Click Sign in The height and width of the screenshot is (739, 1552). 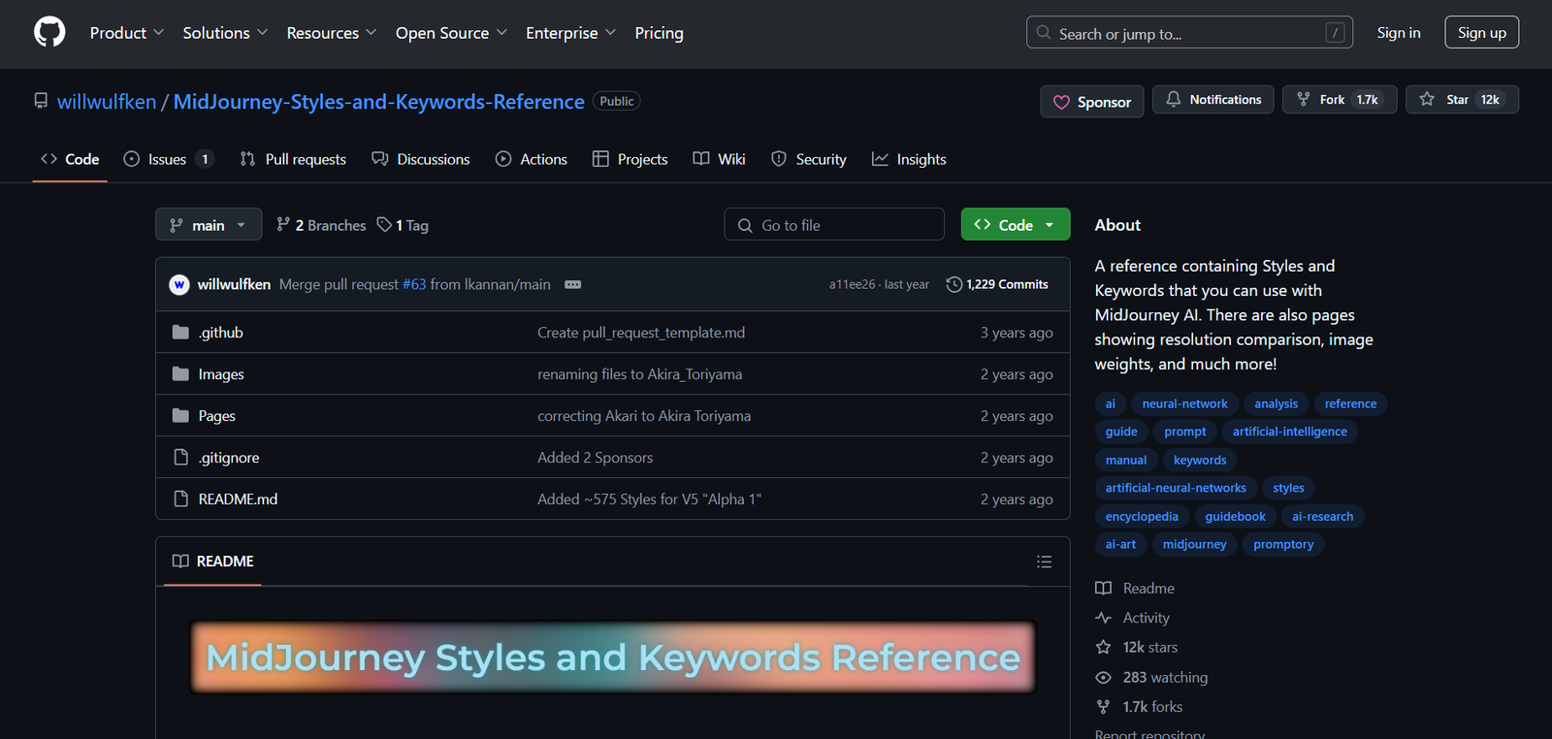[1398, 33]
